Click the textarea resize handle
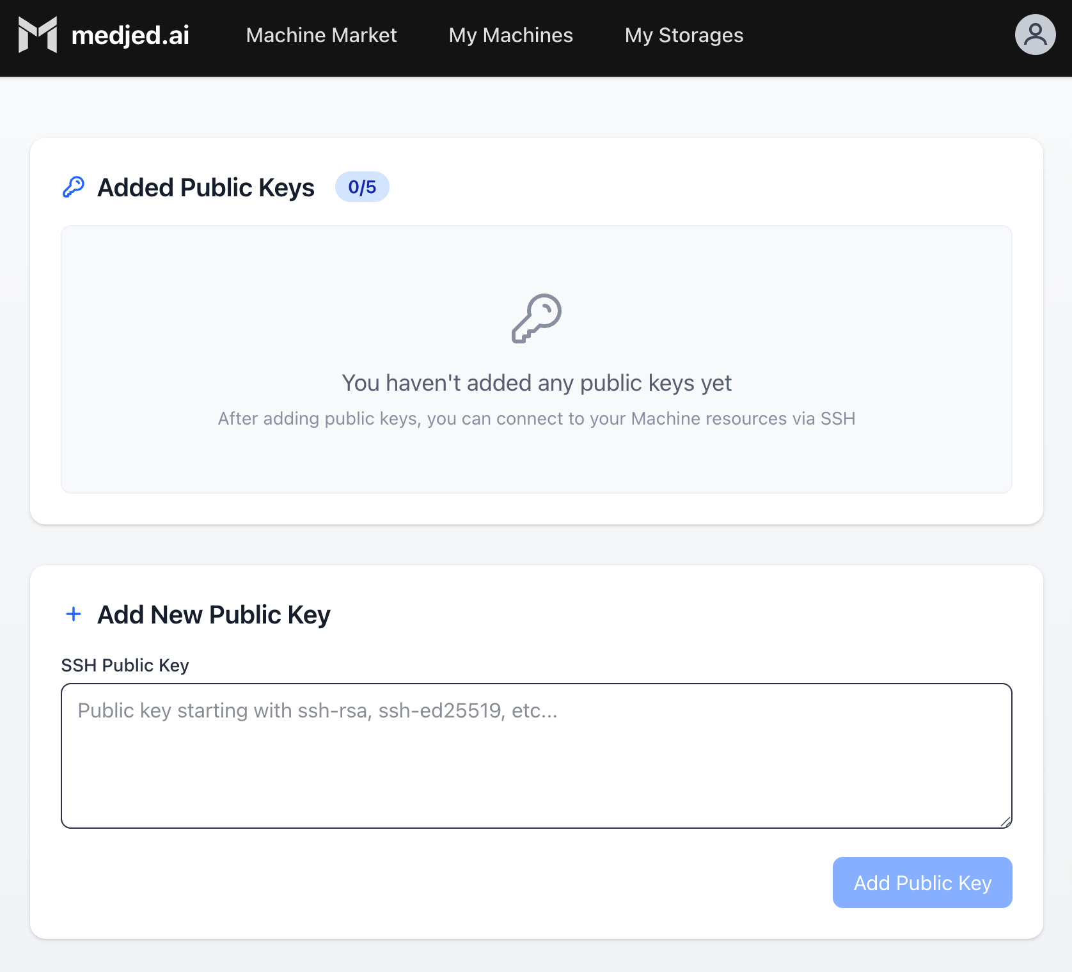1072x972 pixels. pyautogui.click(x=1006, y=823)
